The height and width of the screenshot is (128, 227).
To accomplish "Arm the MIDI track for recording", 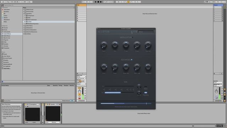I will pyautogui.click(x=79, y=98).
